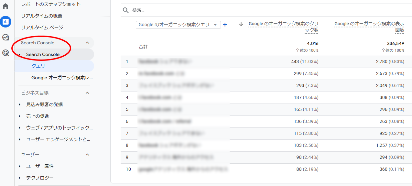Open レポートのスナップショット

point(51,4)
